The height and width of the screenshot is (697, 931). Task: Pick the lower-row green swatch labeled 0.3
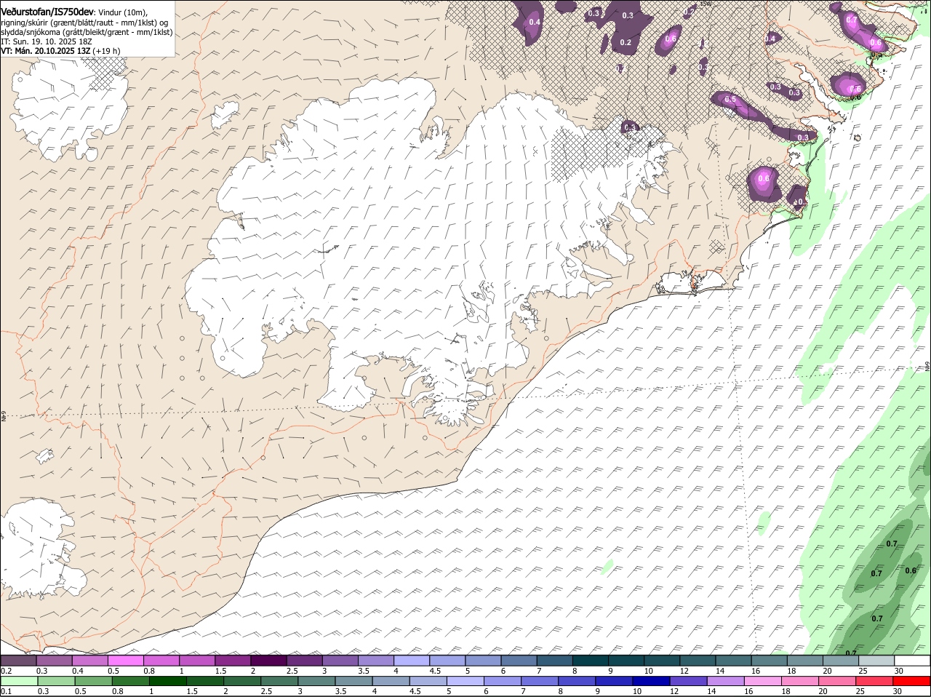(x=55, y=681)
